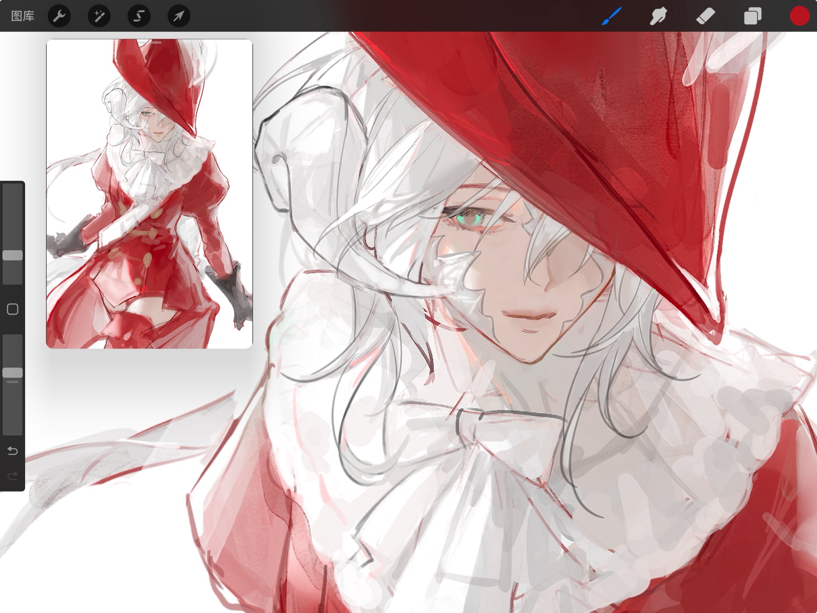Click the reference window's top grab handle
Image resolution: width=817 pixels, height=613 pixels.
point(150,42)
